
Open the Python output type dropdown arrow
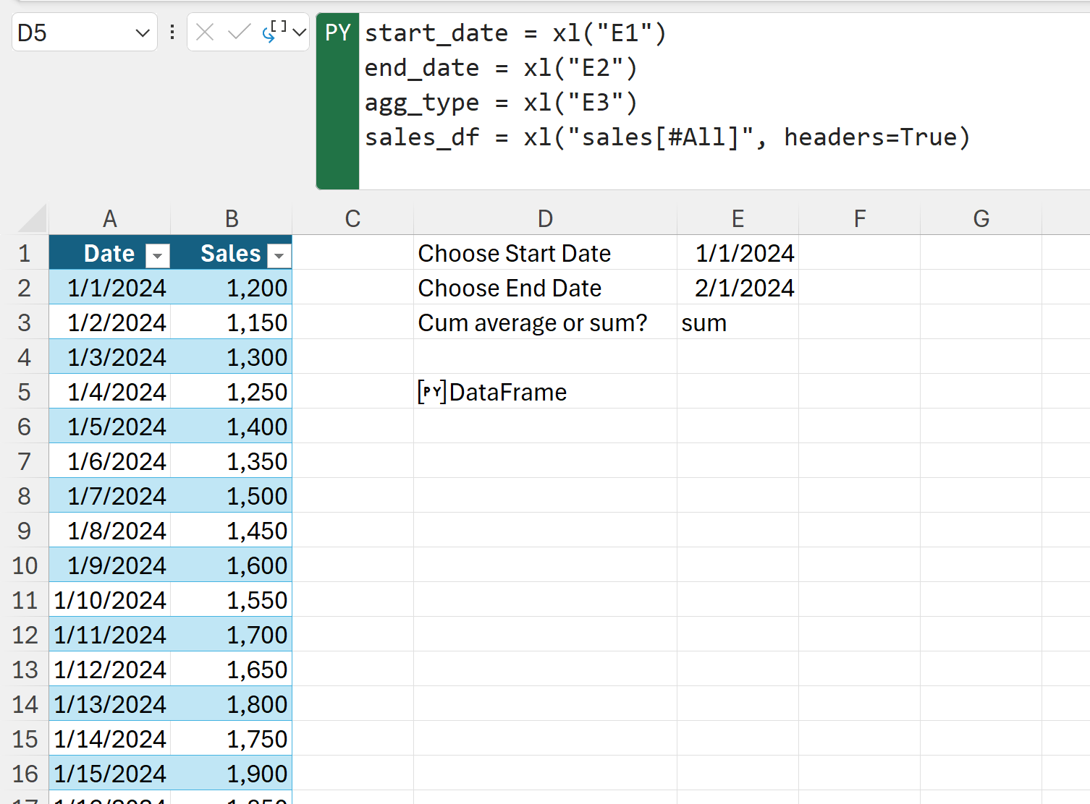click(x=299, y=33)
